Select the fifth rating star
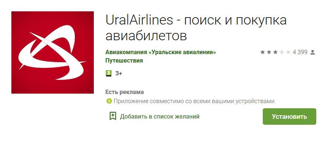 288,52
